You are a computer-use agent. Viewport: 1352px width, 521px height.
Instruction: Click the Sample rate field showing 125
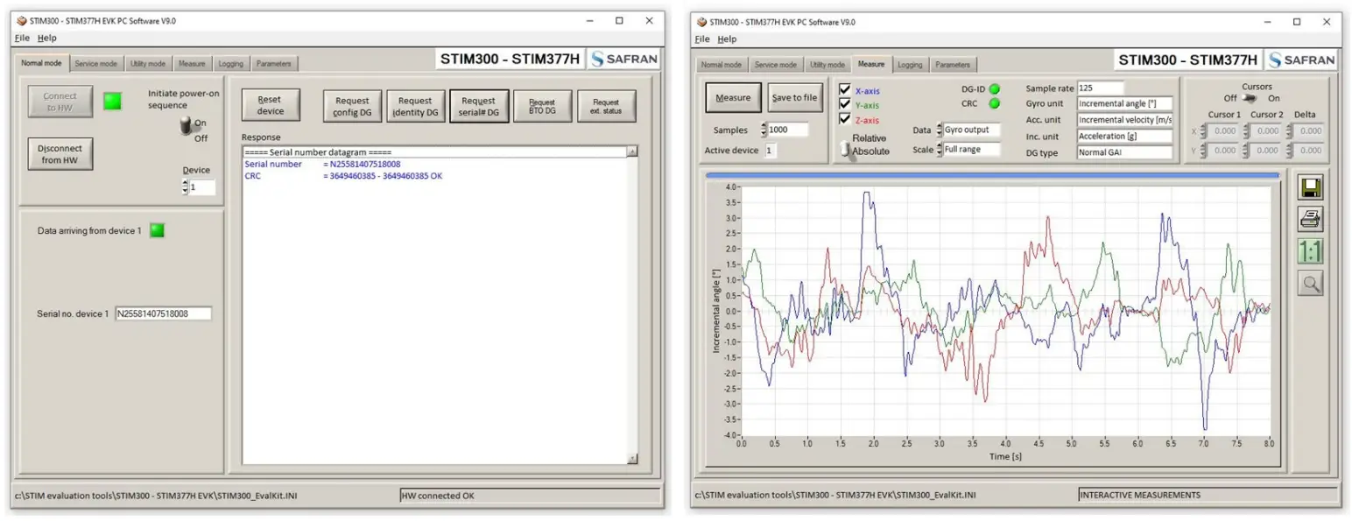[x=1101, y=88]
